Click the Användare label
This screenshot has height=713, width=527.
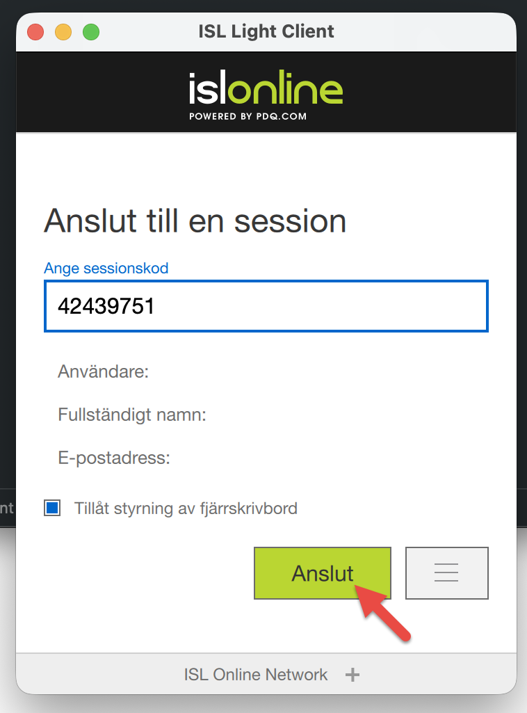(x=103, y=371)
